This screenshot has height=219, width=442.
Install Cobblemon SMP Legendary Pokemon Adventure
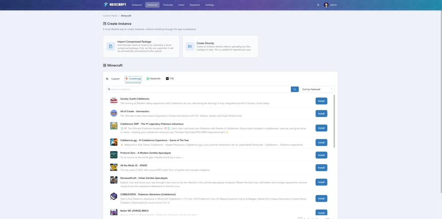pyautogui.click(x=321, y=128)
